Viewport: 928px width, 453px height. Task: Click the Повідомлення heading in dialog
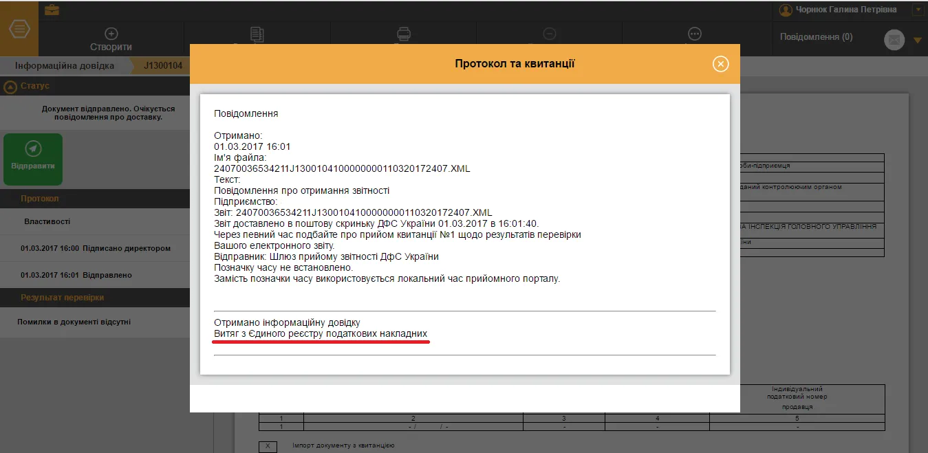(246, 113)
